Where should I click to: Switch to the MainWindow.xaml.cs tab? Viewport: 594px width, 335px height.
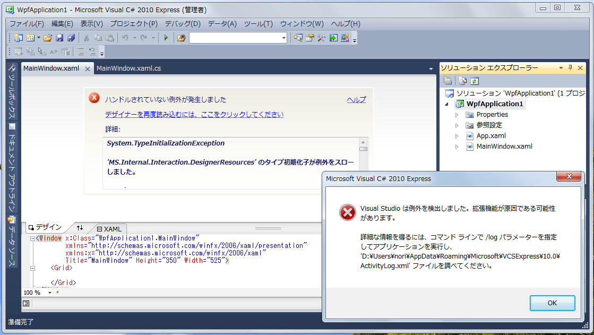pos(129,68)
